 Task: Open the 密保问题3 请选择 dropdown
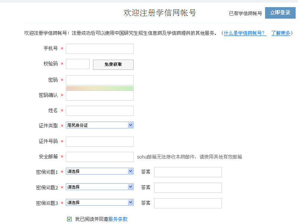pos(99,202)
